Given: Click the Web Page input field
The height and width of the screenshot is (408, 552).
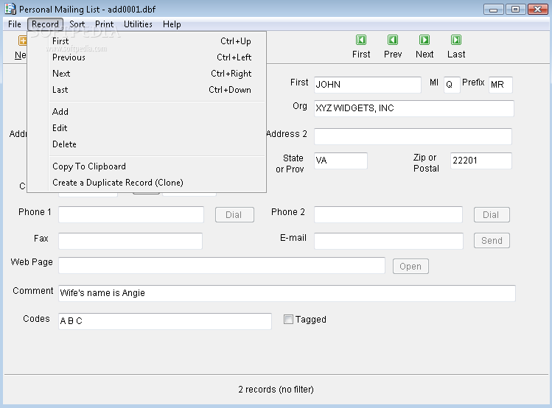Looking at the screenshot, I should pyautogui.click(x=221, y=265).
